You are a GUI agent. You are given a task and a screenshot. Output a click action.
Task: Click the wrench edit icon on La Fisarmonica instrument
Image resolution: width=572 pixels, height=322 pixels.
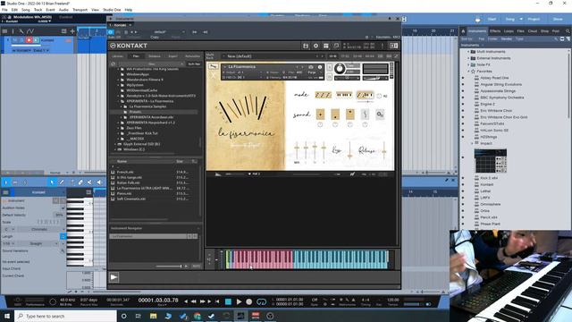coord(213,67)
